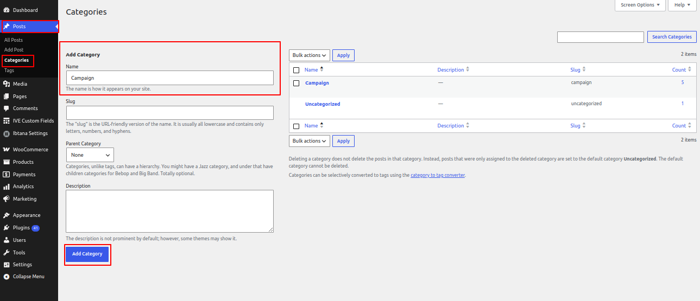
Task: Open the top Bulk actions dropdown
Action: pyautogui.click(x=310, y=55)
